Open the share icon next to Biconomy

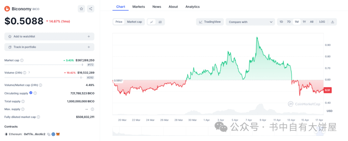(91, 9)
